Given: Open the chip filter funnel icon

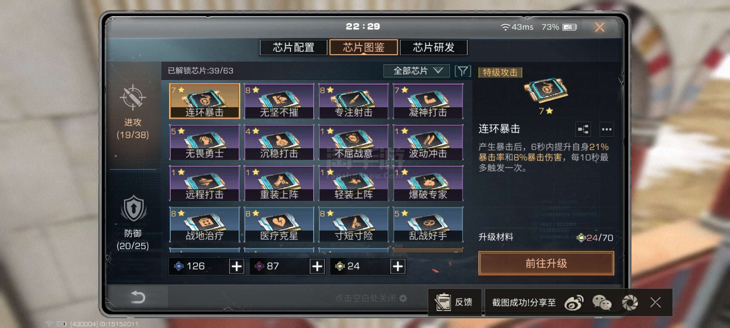Looking at the screenshot, I should coord(463,71).
